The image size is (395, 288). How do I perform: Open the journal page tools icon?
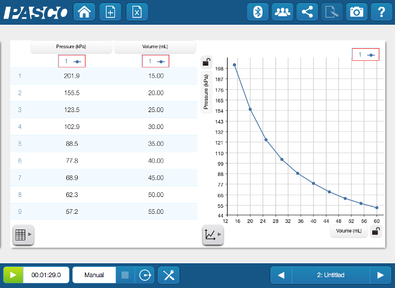[332, 12]
